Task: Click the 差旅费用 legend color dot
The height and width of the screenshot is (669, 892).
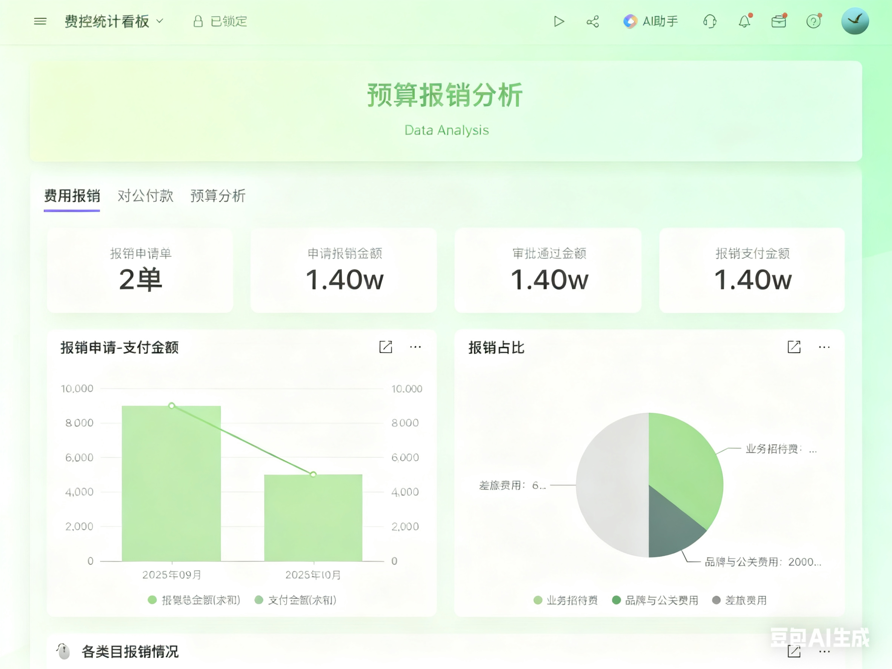Action: coord(716,600)
